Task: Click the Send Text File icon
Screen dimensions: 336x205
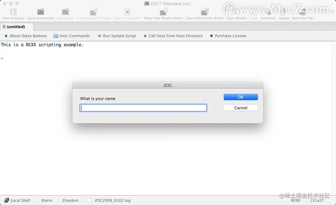Action: coord(302,12)
